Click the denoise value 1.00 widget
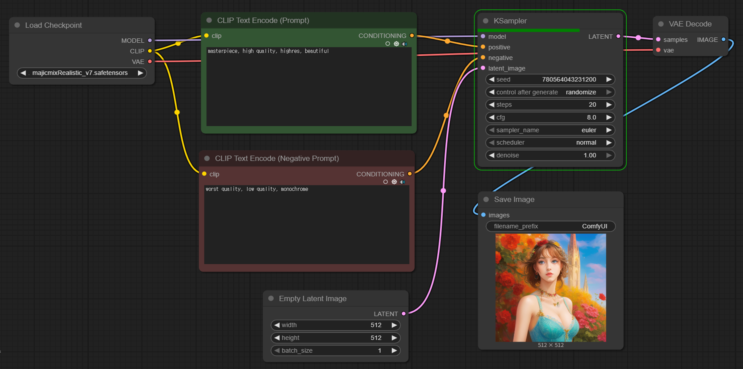Viewport: 743px width, 369px height. [550, 155]
